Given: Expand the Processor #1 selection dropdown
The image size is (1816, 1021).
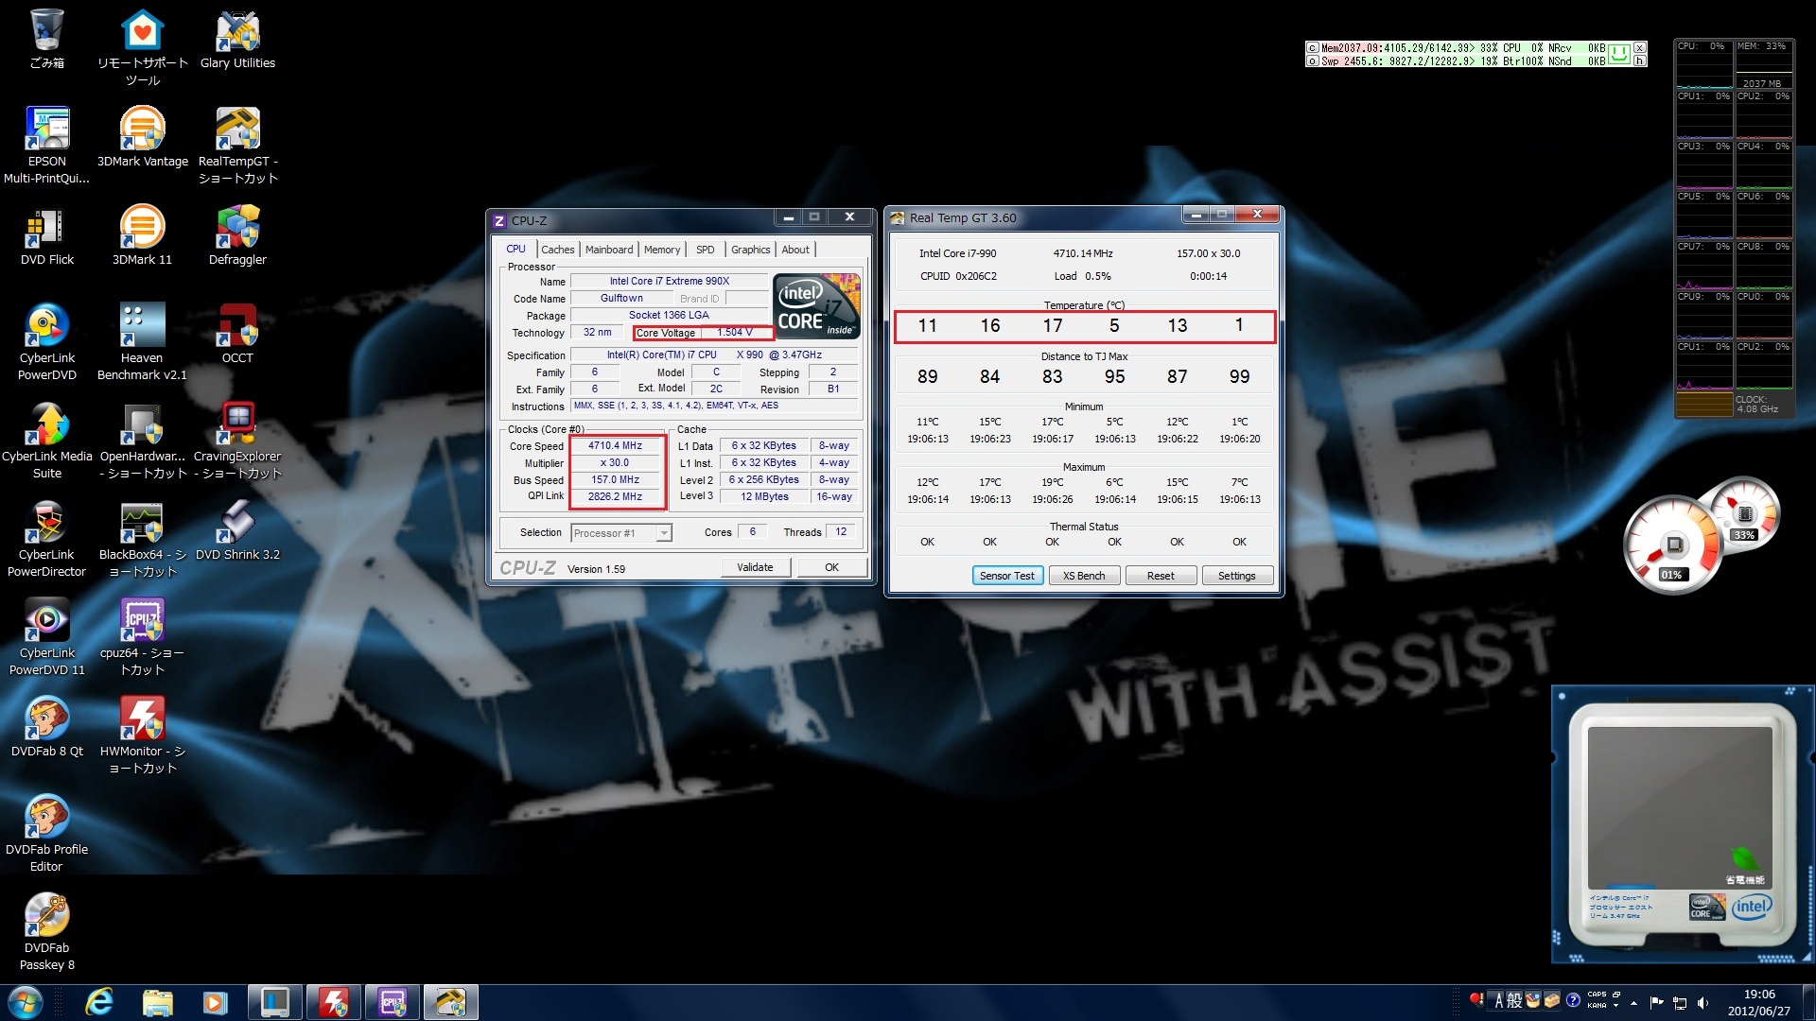Looking at the screenshot, I should (664, 533).
